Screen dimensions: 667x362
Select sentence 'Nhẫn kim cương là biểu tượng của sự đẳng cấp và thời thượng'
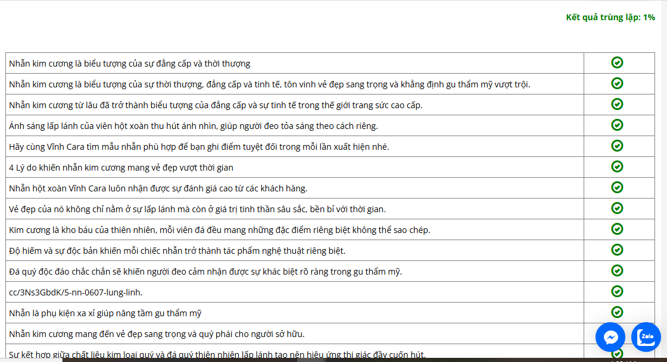[x=129, y=64]
